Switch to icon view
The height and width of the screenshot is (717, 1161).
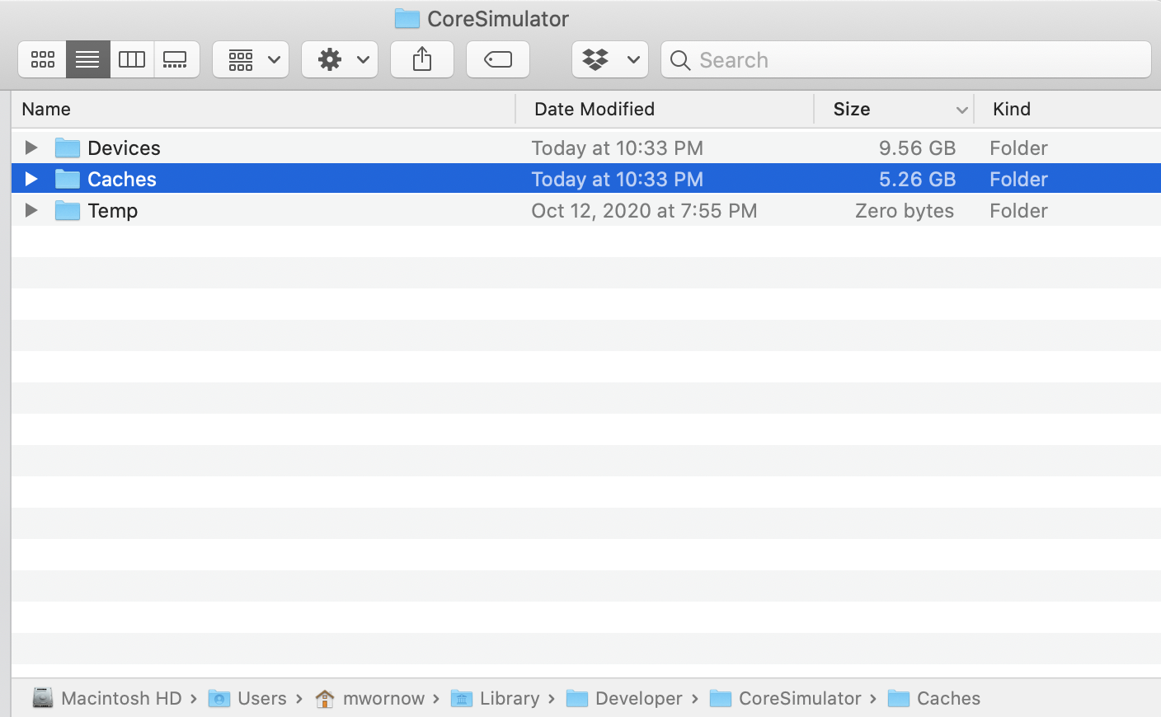[42, 59]
